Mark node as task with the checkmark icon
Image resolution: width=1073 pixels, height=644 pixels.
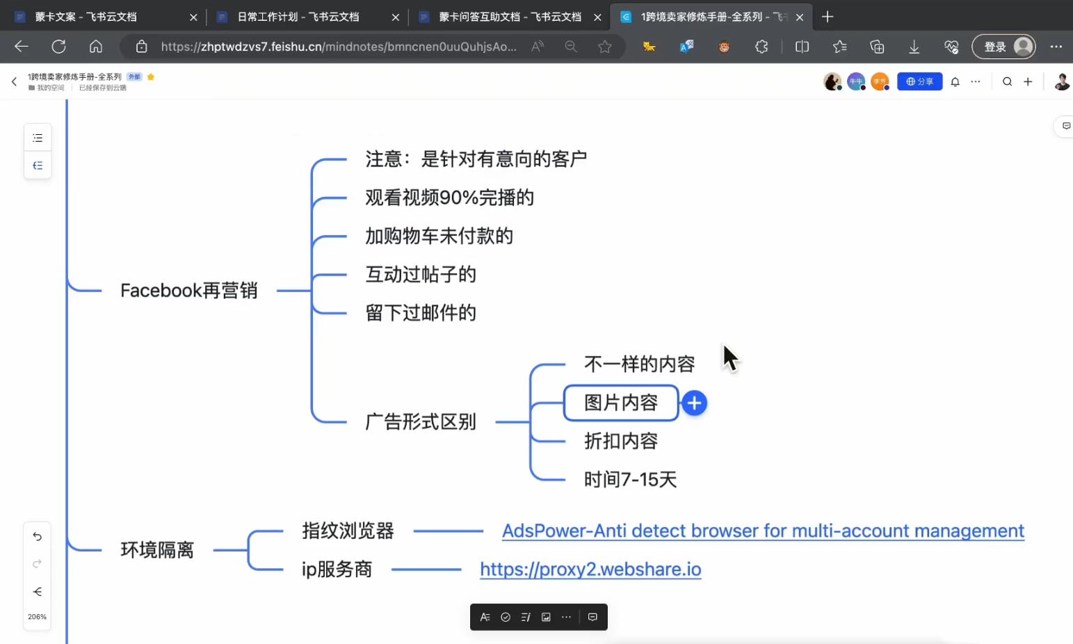click(505, 617)
